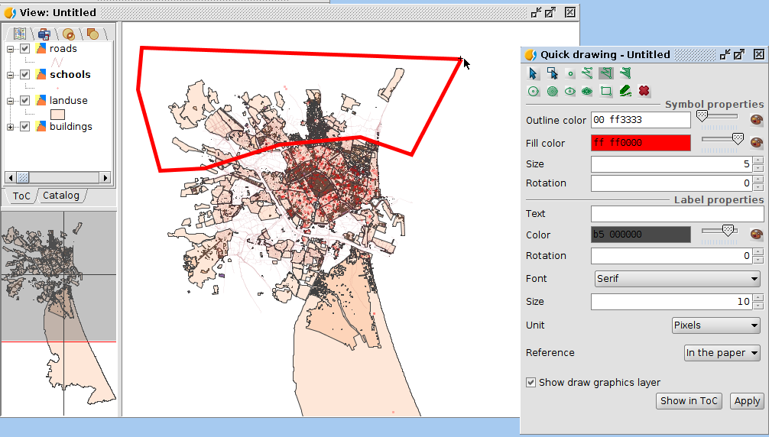The width and height of the screenshot is (769, 437).
Task: Open the Fill color palette picker
Action: pyautogui.click(x=756, y=143)
